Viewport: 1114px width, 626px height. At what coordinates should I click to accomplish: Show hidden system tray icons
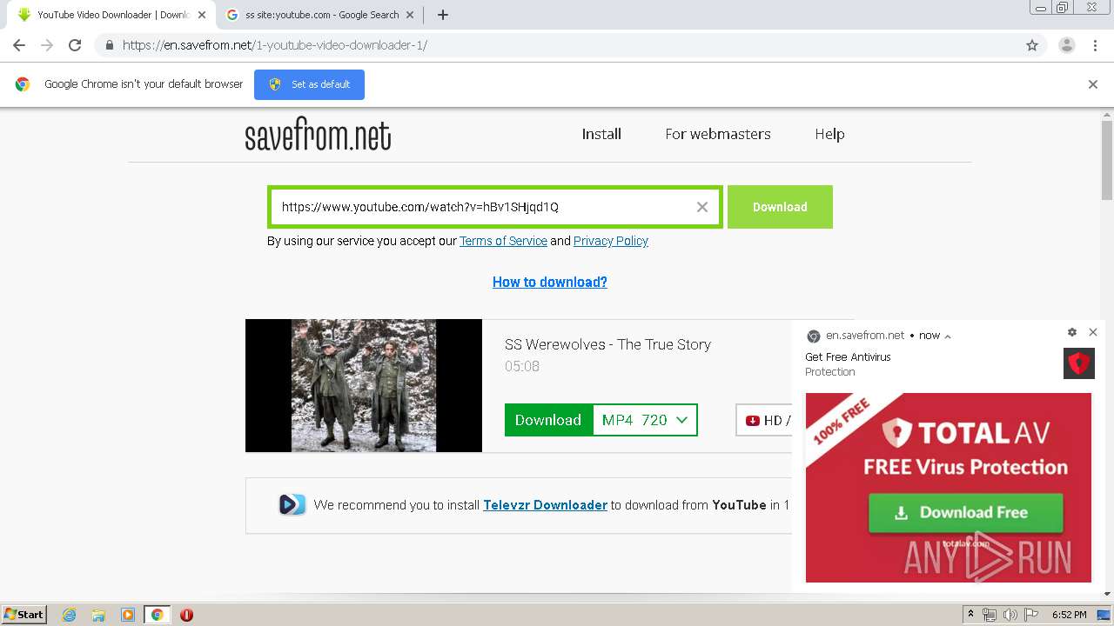tap(970, 615)
